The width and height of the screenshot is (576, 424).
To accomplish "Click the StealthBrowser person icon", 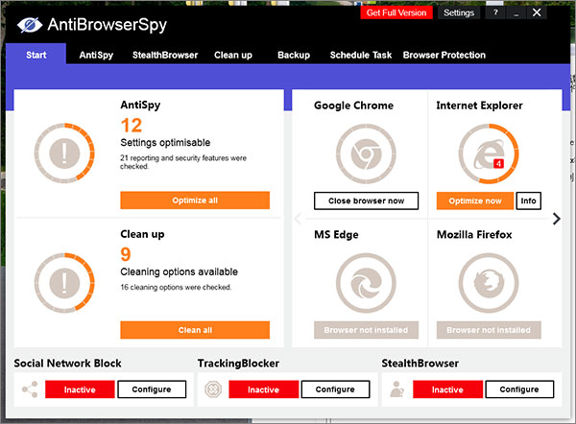I will (x=396, y=389).
